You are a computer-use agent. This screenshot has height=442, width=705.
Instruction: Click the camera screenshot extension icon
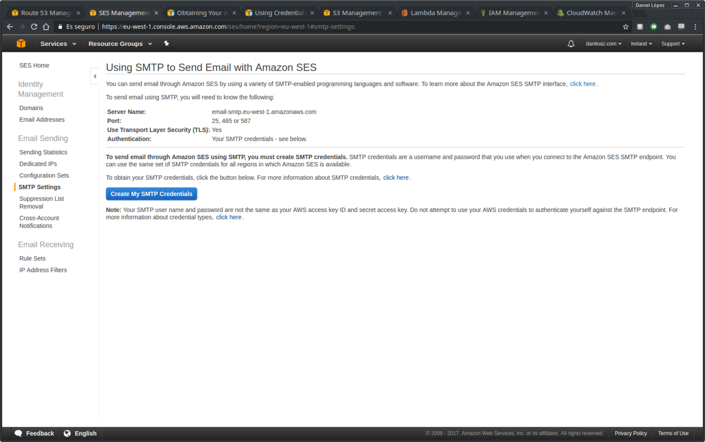[667, 26]
